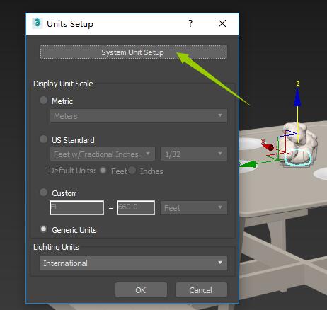Screen dimensions: 327x310
Task: Open System Unit Setup
Action: [x=133, y=52]
